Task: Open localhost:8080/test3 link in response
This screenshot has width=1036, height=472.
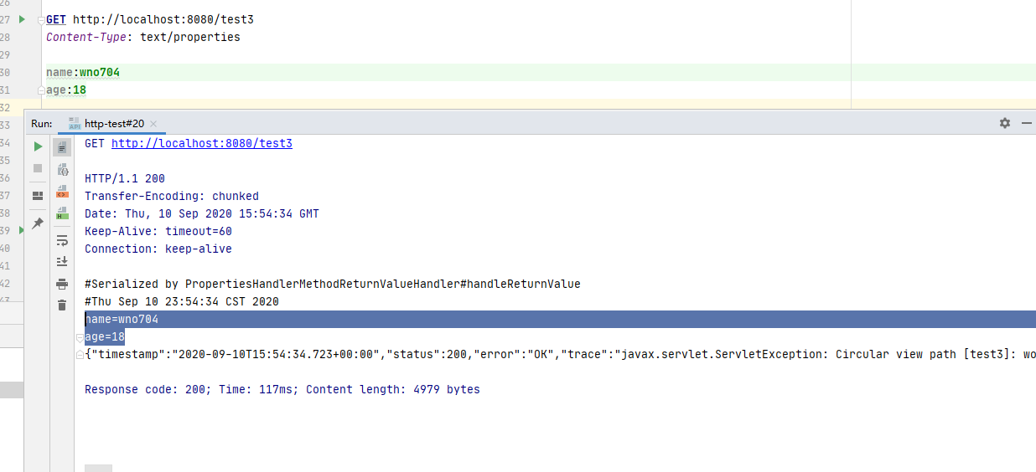Action: click(x=201, y=144)
